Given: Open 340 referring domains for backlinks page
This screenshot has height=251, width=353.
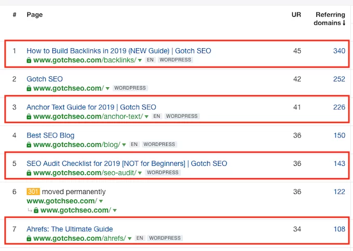Looking at the screenshot, I should point(339,51).
